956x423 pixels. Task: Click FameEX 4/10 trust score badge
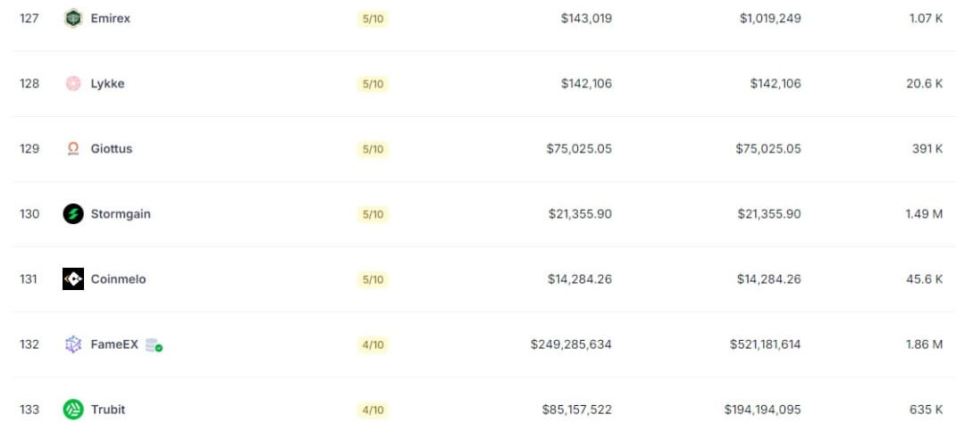coord(373,345)
